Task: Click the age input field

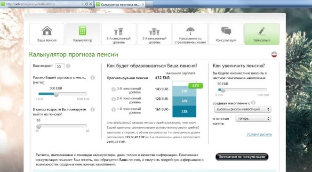Action: [60, 66]
